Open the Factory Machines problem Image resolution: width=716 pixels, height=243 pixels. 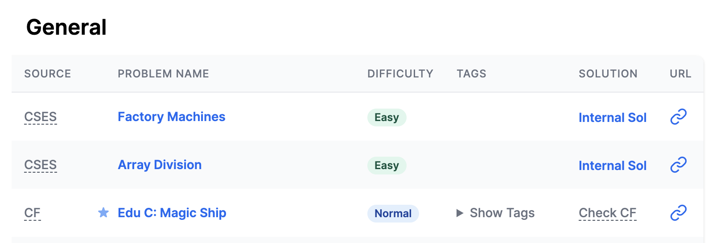point(171,117)
